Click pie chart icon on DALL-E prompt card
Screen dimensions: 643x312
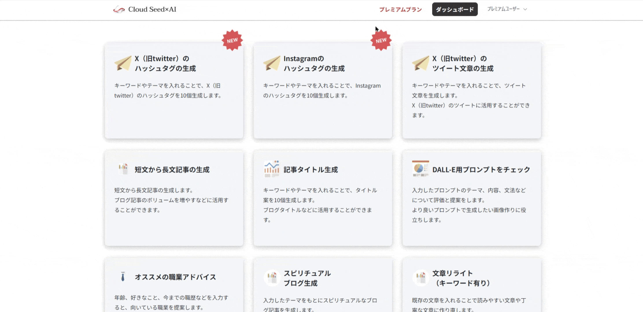(x=420, y=169)
